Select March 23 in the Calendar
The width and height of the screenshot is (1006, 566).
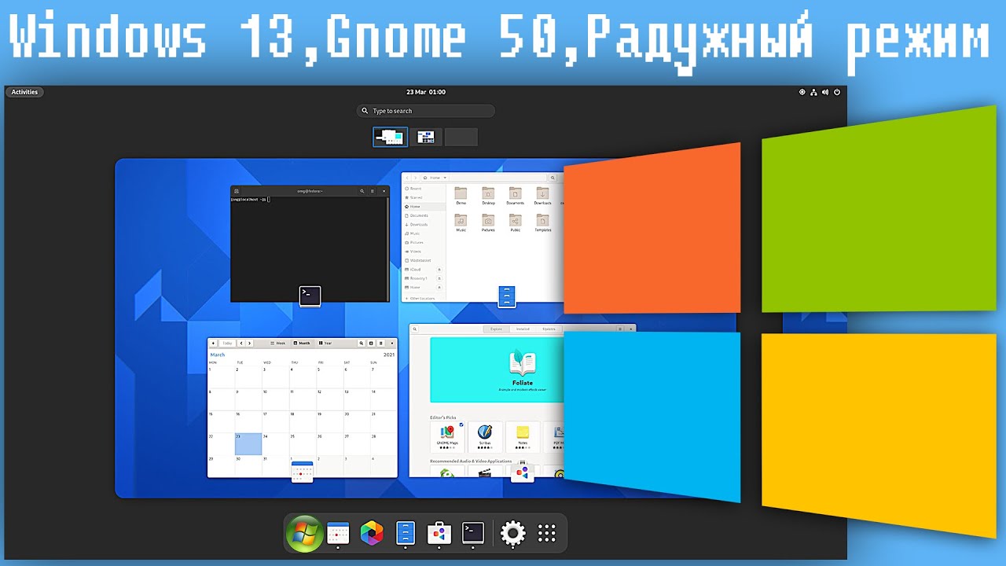point(248,443)
